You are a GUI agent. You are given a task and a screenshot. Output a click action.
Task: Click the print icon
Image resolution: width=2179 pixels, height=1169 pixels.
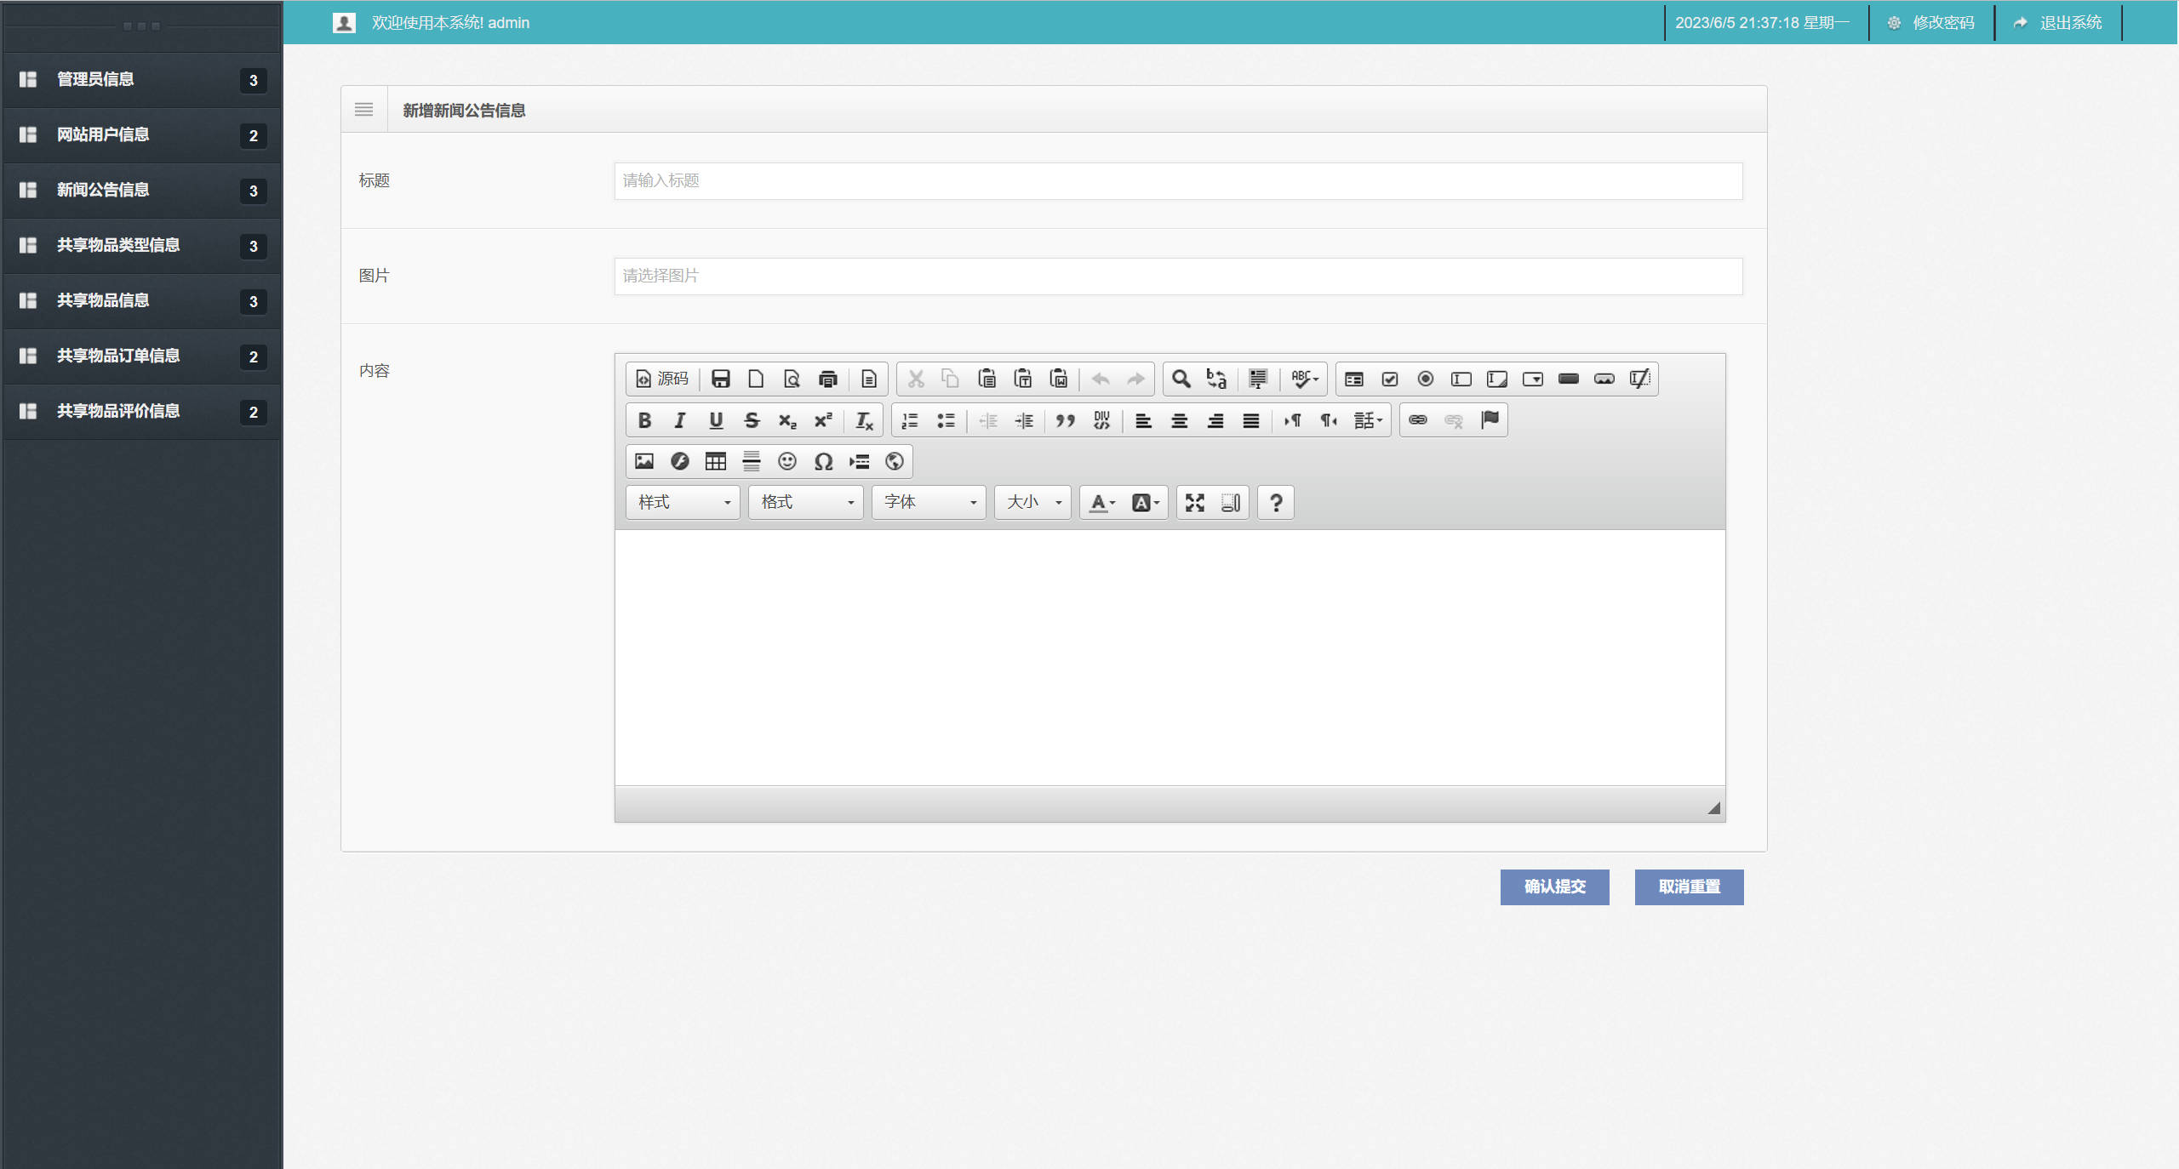827,379
